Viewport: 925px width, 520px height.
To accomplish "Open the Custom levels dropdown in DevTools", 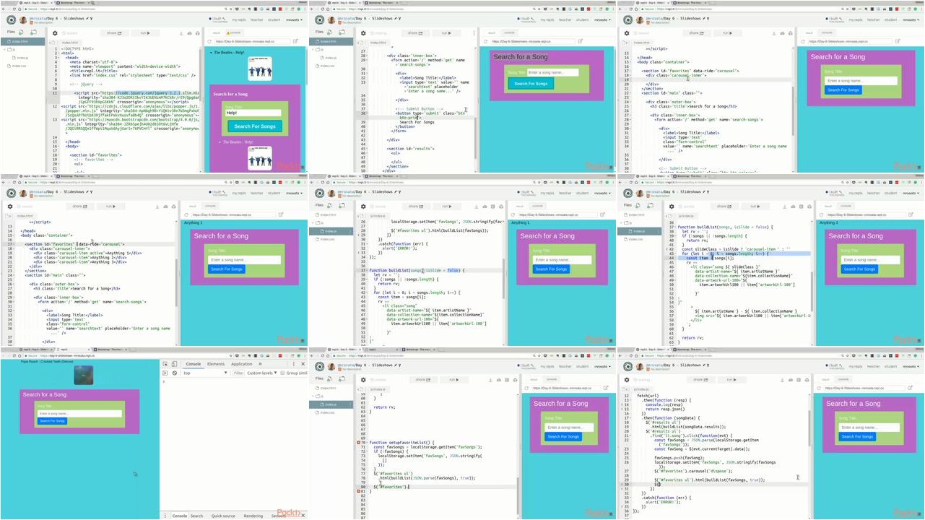I will [262, 373].
